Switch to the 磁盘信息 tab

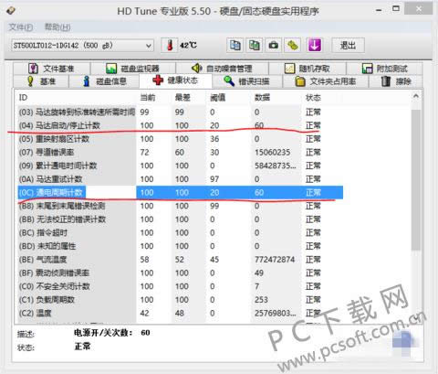click(x=104, y=81)
